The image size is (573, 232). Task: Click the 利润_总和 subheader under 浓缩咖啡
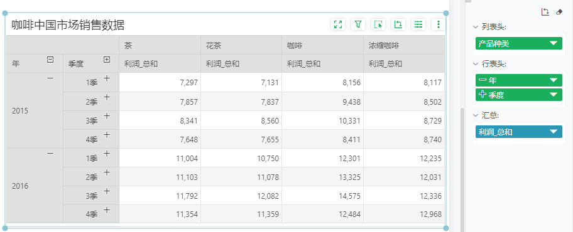404,63
